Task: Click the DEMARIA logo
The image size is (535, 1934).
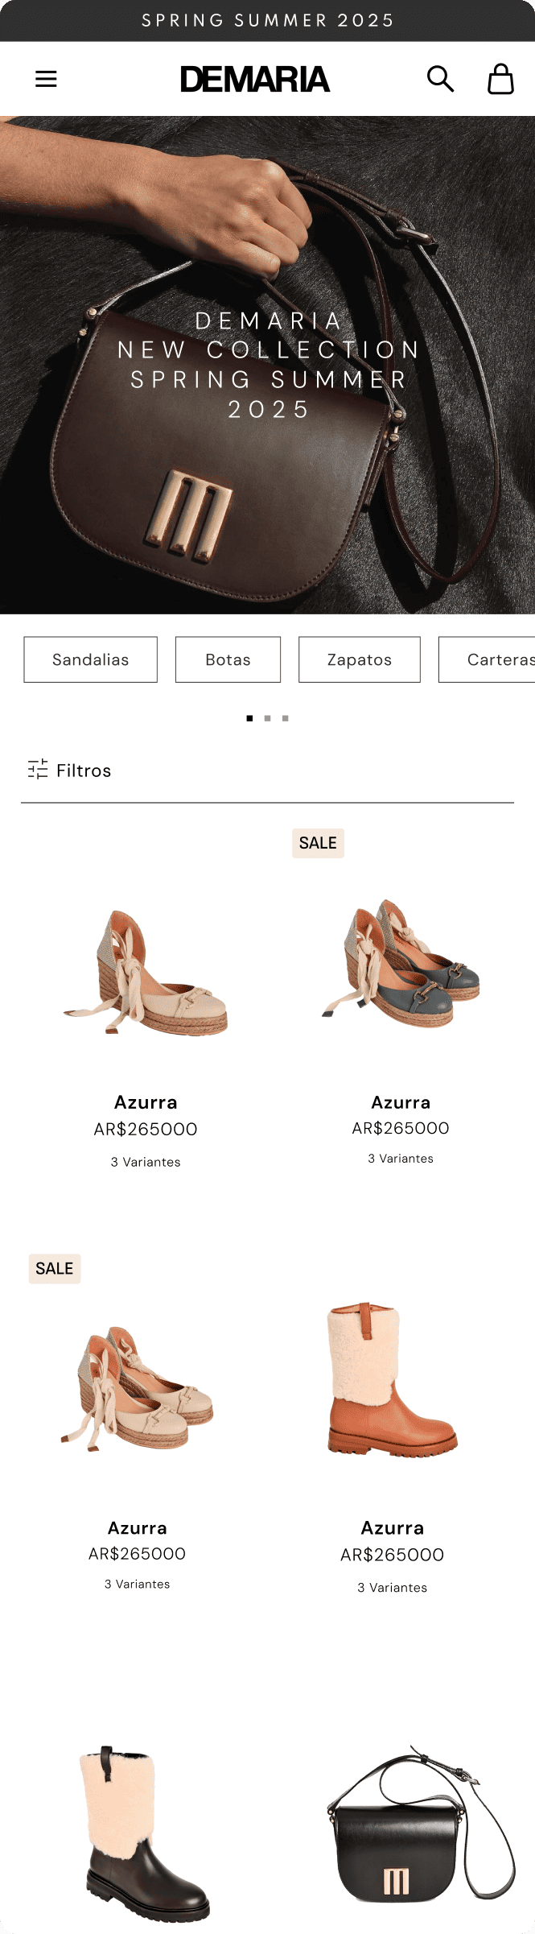Action: 255,79
